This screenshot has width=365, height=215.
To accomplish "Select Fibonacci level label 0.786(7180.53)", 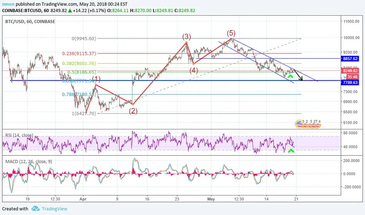I will tap(79, 94).
